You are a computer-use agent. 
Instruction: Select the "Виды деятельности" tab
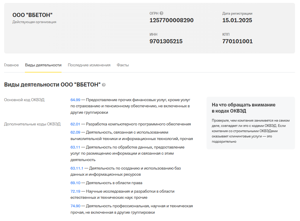43,65
